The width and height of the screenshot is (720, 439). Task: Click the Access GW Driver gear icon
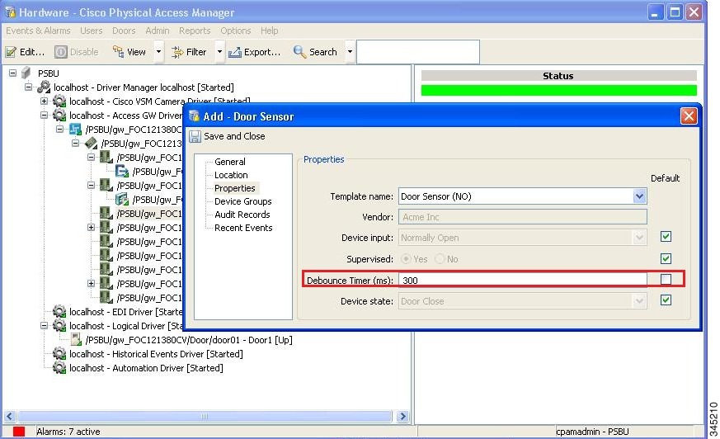(x=59, y=115)
